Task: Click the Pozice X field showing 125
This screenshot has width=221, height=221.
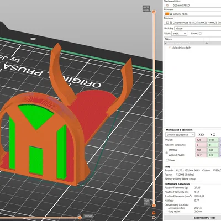Action: coord(201,140)
